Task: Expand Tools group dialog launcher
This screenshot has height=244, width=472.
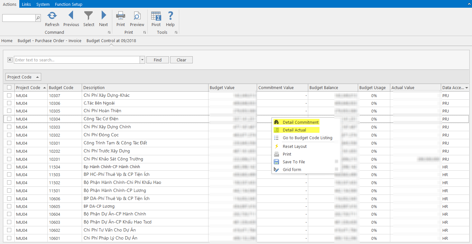Action: [176, 32]
